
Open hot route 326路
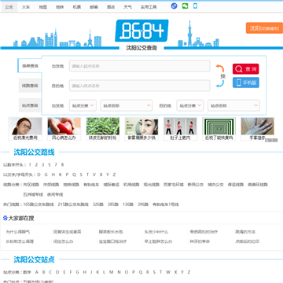(98, 204)
